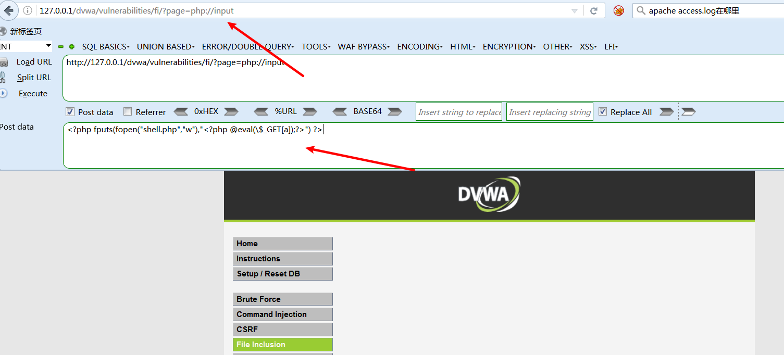Open the WAF BYPASS menu
This screenshot has height=355, width=784.
point(364,47)
